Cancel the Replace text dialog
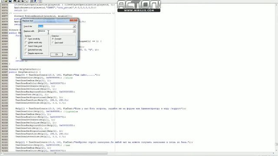This screenshot has height=156, width=278. coord(69,55)
